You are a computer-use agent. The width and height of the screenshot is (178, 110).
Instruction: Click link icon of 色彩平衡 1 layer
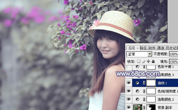(144, 67)
